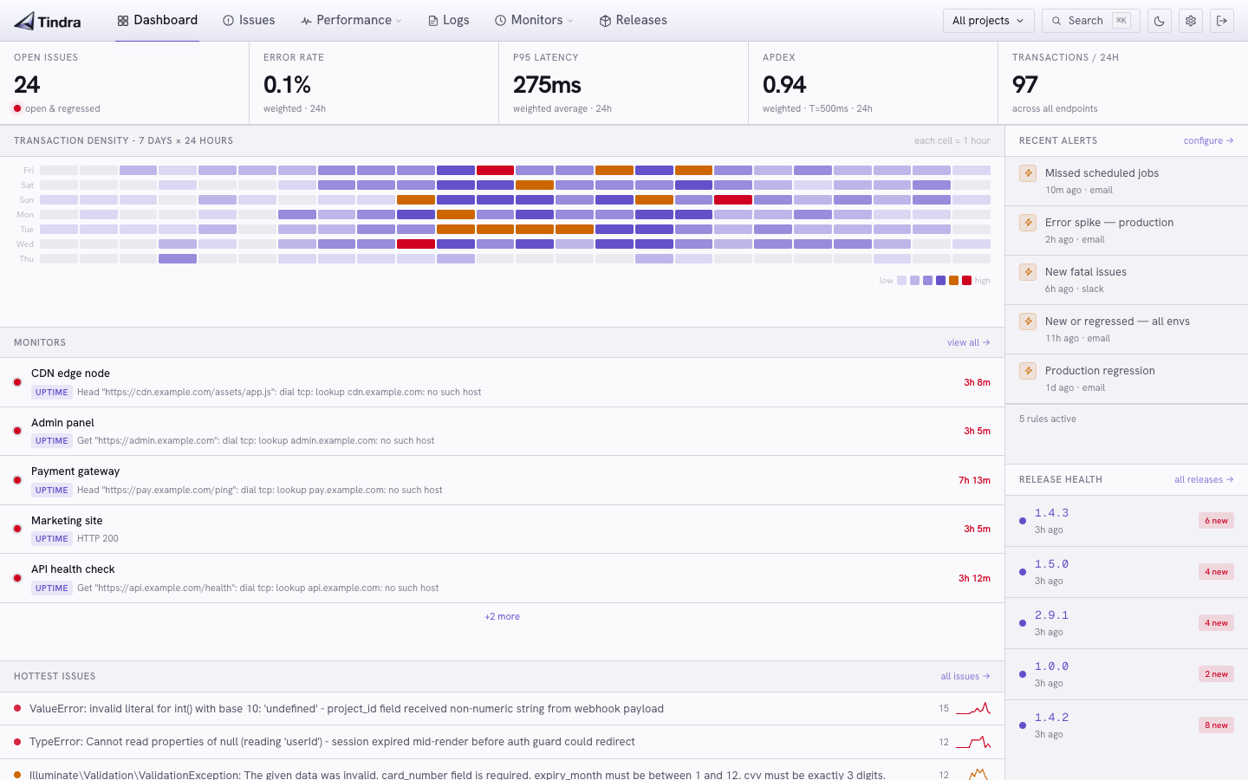Click sparkline of TypeError issue
Screen dimensions: 1248x780
973,742
